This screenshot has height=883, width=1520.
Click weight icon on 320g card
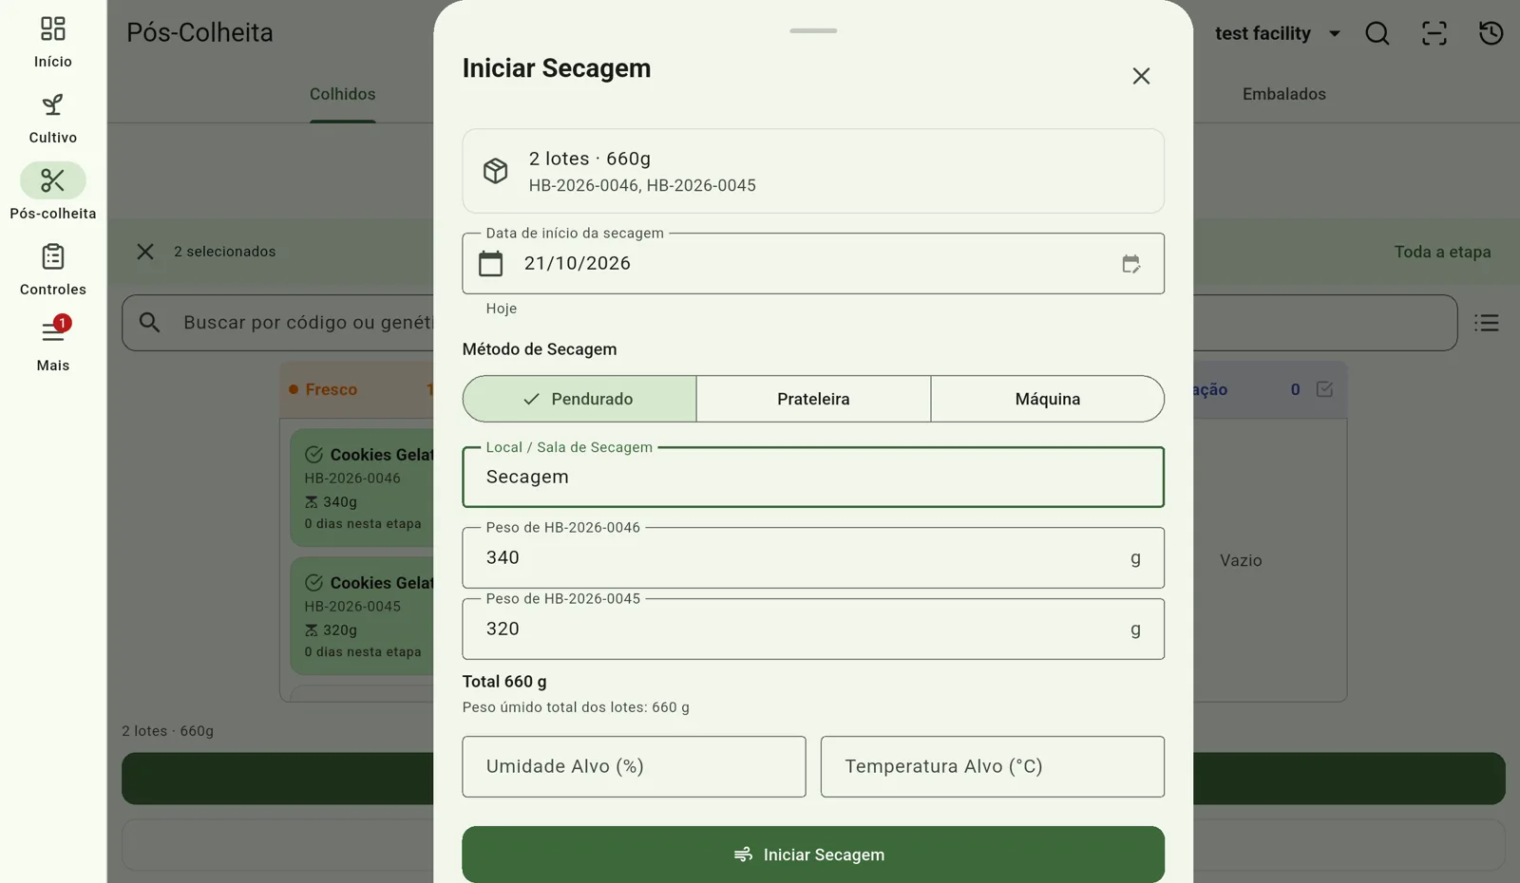(312, 630)
